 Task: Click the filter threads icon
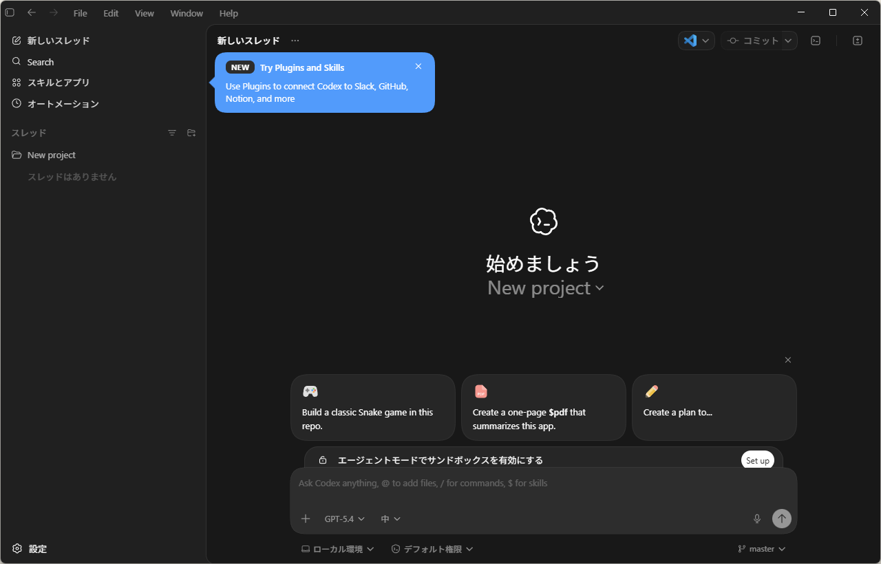coord(172,133)
